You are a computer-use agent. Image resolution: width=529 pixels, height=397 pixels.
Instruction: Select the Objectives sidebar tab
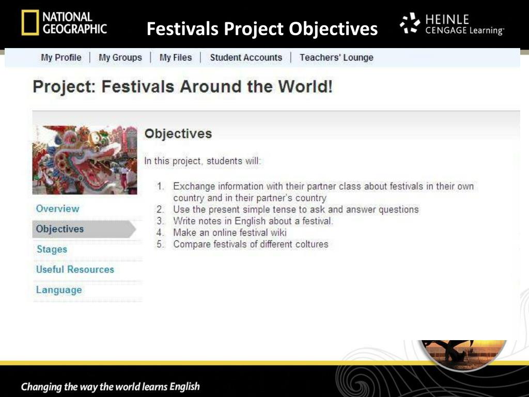point(84,229)
